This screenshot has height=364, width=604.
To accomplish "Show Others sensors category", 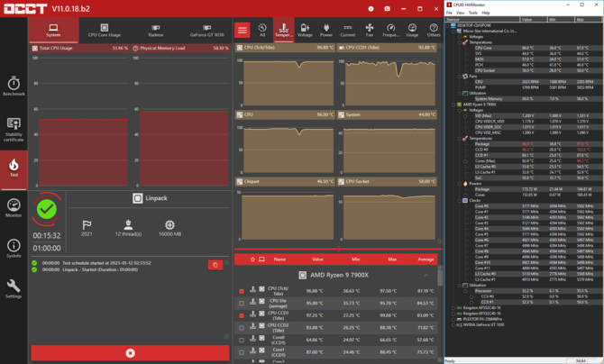I will (x=434, y=30).
